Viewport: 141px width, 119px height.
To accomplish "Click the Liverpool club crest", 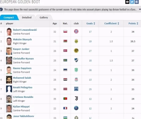I will (x=76, y=80).
